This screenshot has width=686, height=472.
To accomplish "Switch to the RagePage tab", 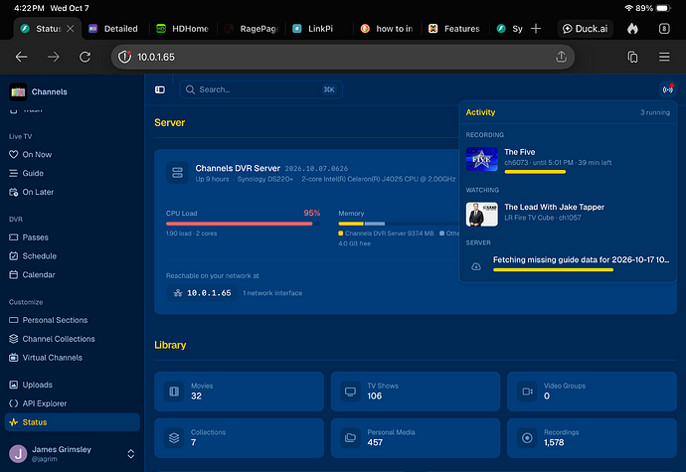I will click(x=252, y=29).
